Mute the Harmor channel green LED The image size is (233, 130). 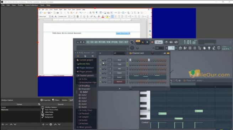coord(100,82)
